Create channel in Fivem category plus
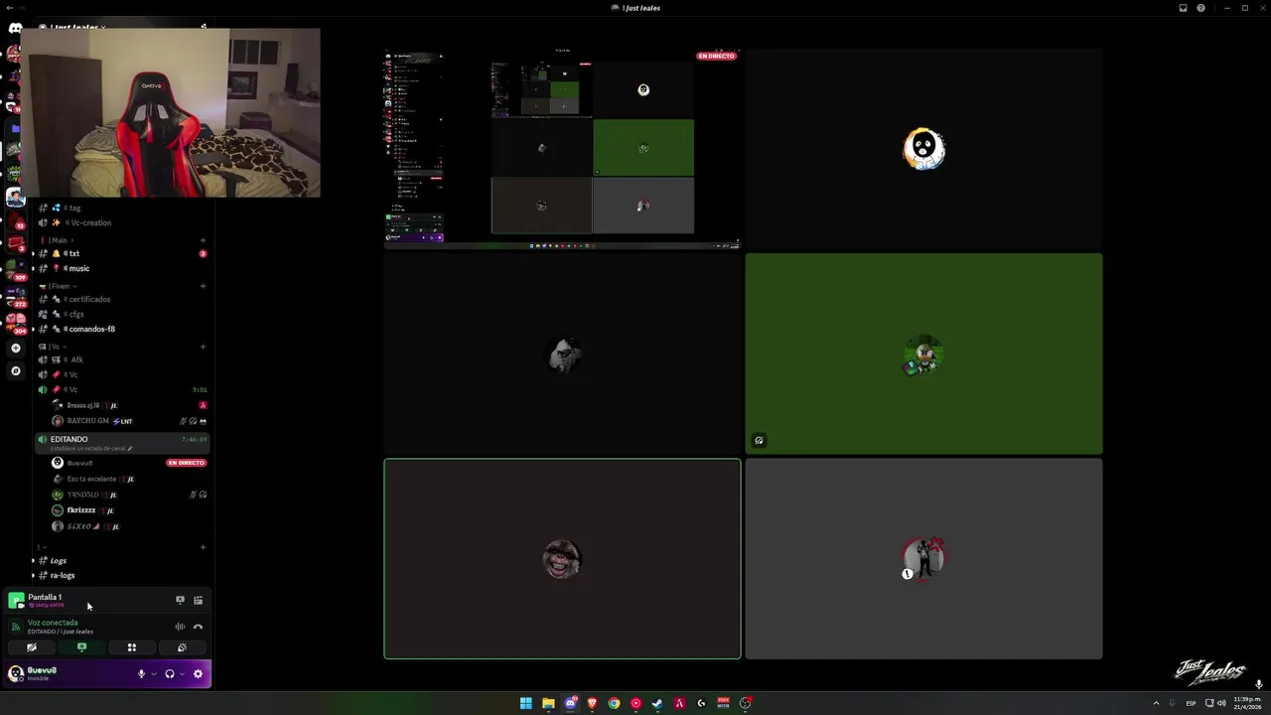1271x715 pixels. tap(203, 286)
